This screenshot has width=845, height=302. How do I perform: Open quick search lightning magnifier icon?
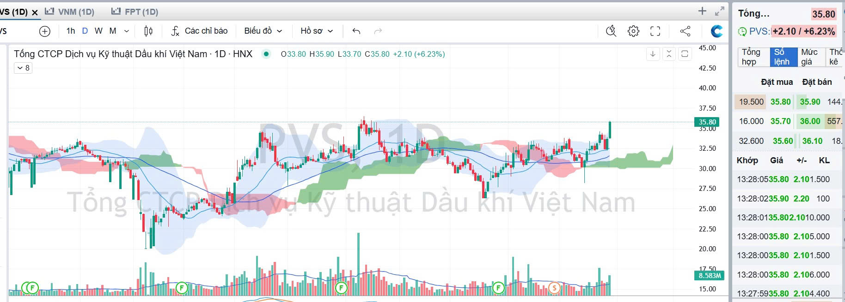611,31
